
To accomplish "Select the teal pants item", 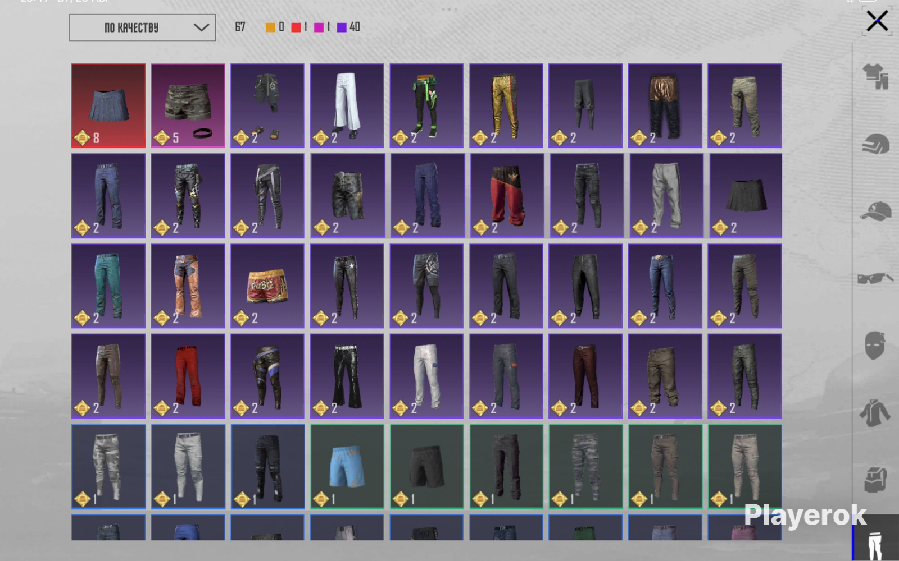I will point(108,286).
